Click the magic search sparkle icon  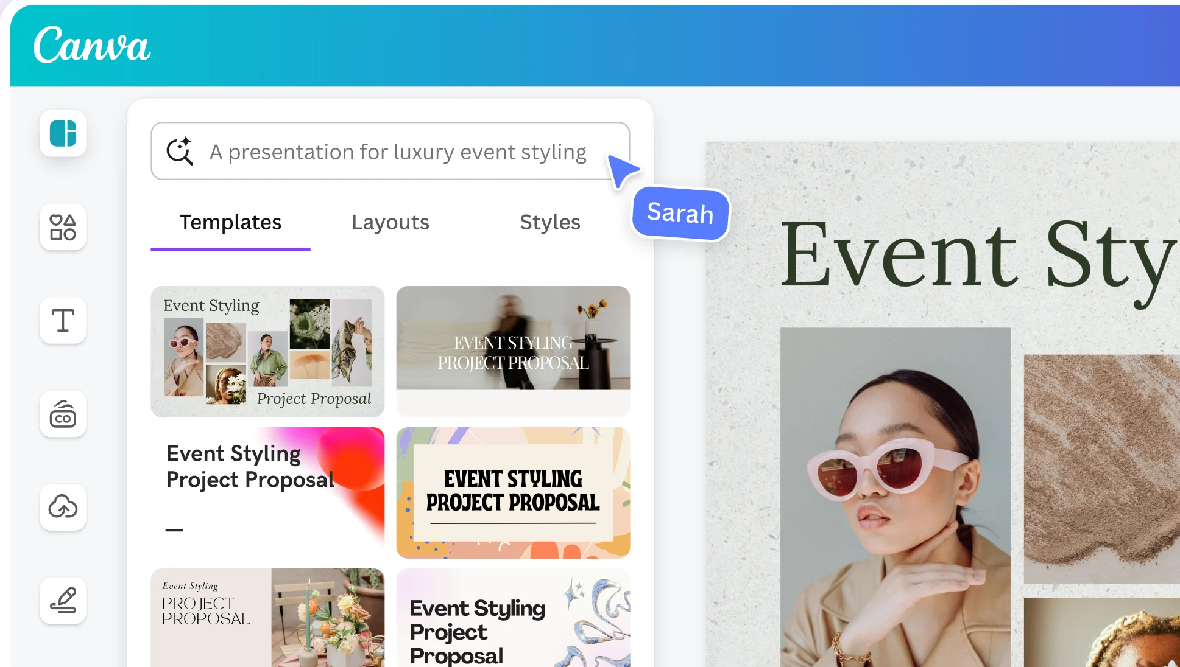[x=180, y=151]
